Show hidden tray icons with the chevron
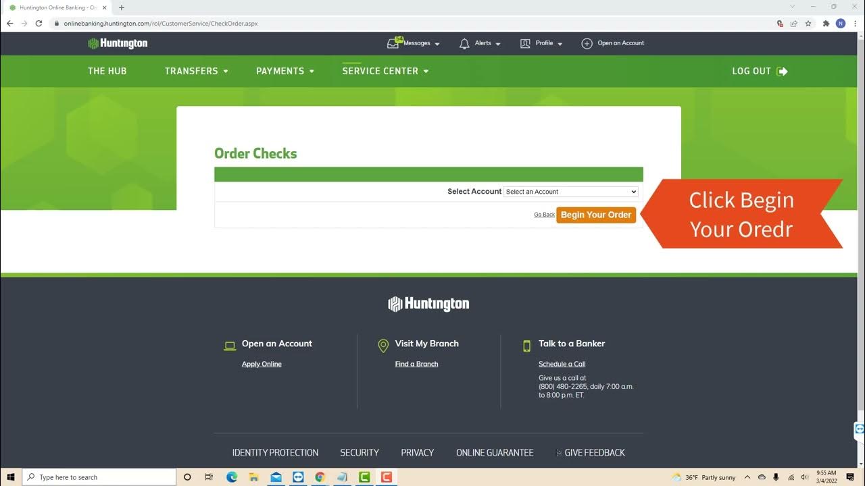865x486 pixels. (x=747, y=477)
